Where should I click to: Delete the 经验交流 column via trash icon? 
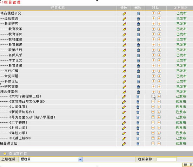(138, 19)
